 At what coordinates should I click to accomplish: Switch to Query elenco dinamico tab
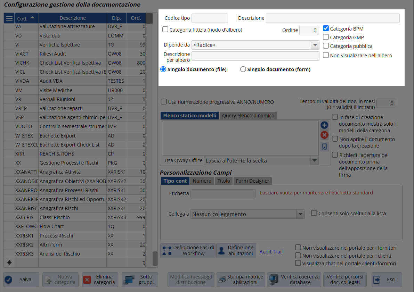[248, 116]
